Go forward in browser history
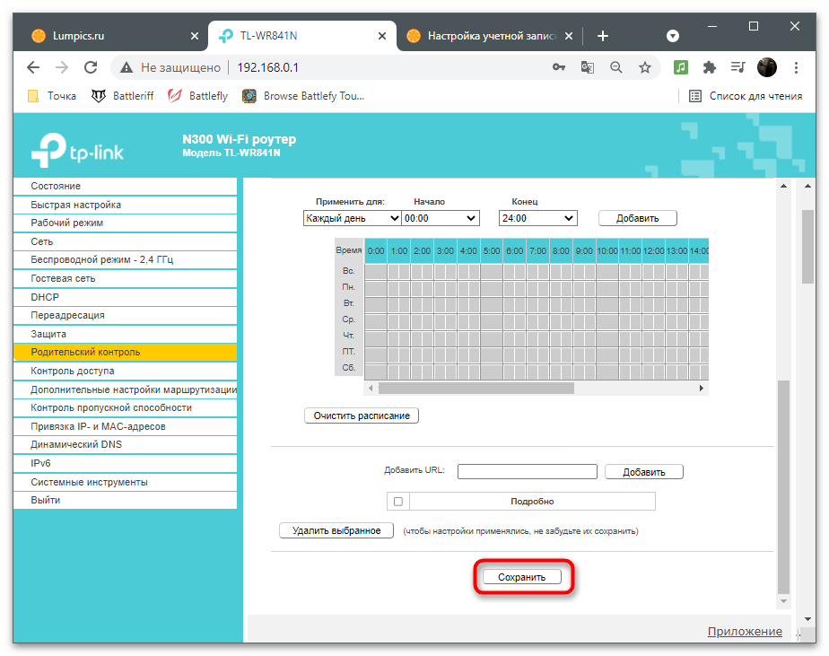The image size is (829, 656). 62,67
